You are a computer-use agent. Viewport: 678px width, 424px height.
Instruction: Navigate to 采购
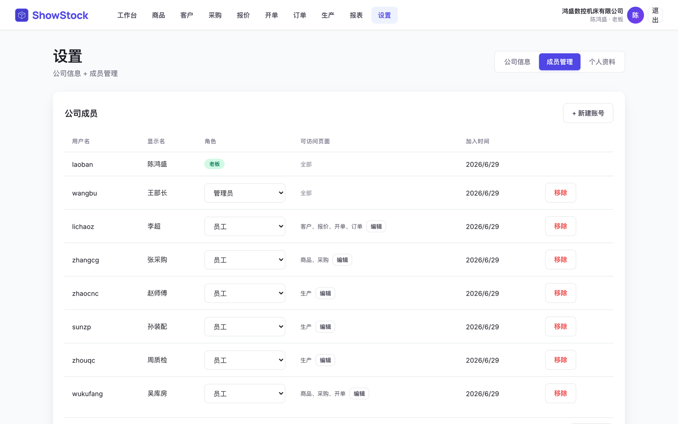click(x=215, y=15)
